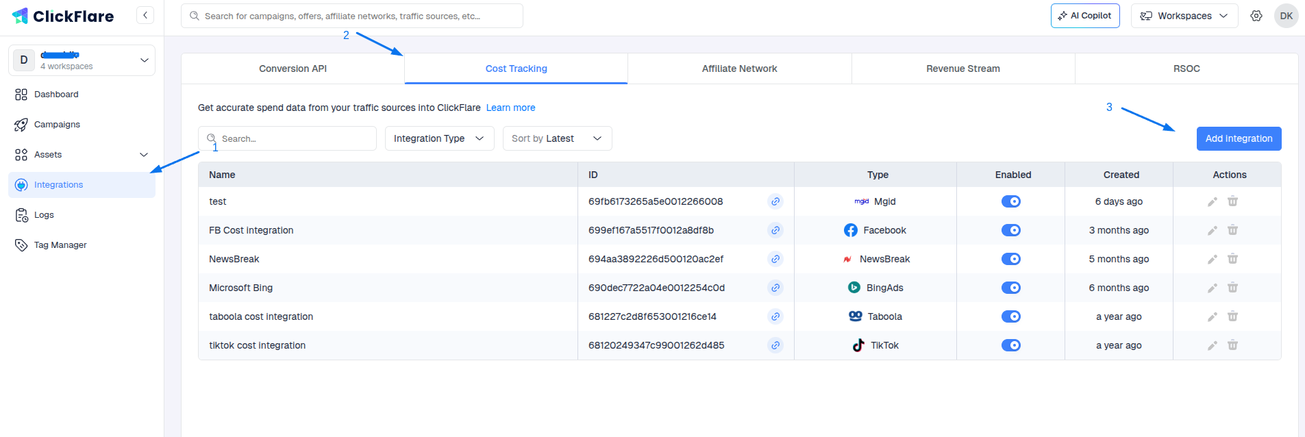Delete the taboola cost integration
Image resolution: width=1305 pixels, height=437 pixels.
1232,316
